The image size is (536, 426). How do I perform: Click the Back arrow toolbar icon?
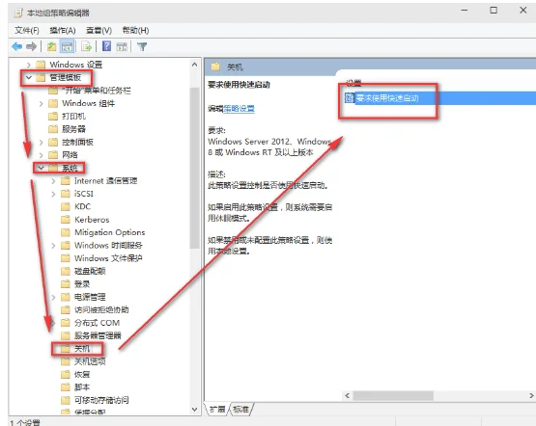point(17,46)
